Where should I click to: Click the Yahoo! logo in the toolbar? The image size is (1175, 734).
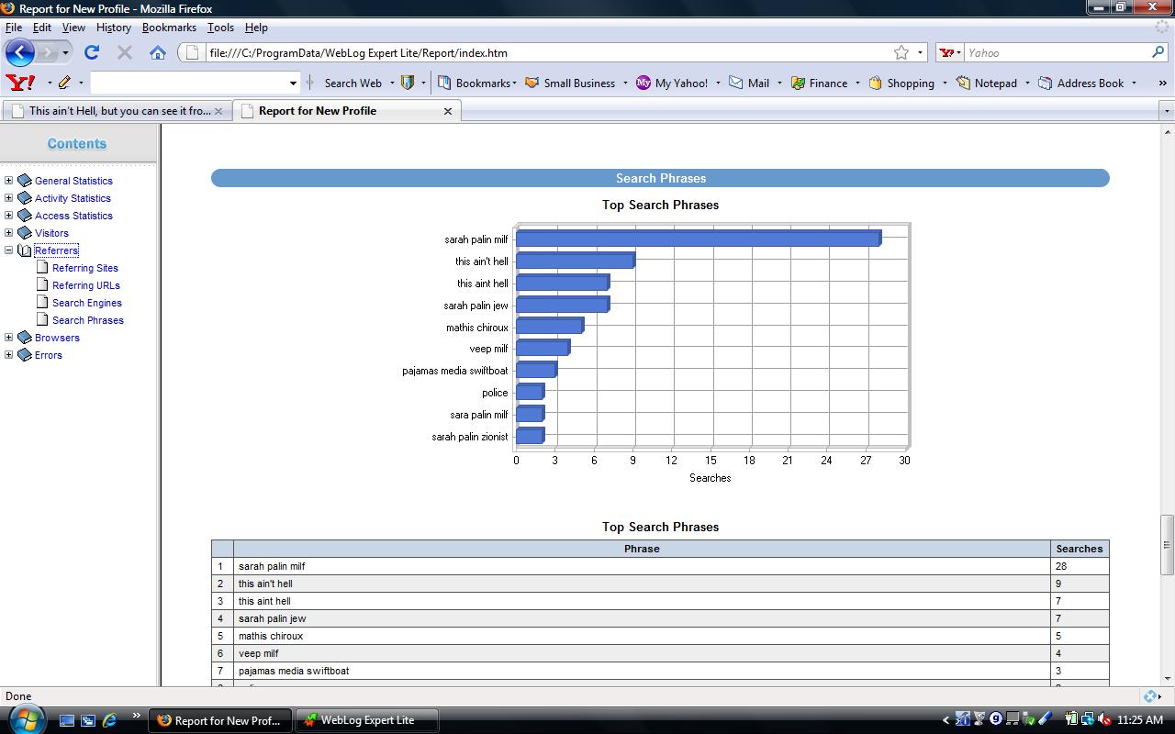pos(20,83)
